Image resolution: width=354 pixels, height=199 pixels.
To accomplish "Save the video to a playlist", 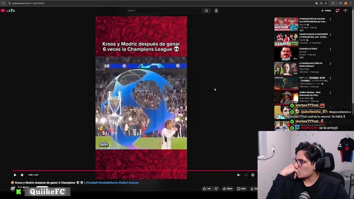I will pos(241,189).
